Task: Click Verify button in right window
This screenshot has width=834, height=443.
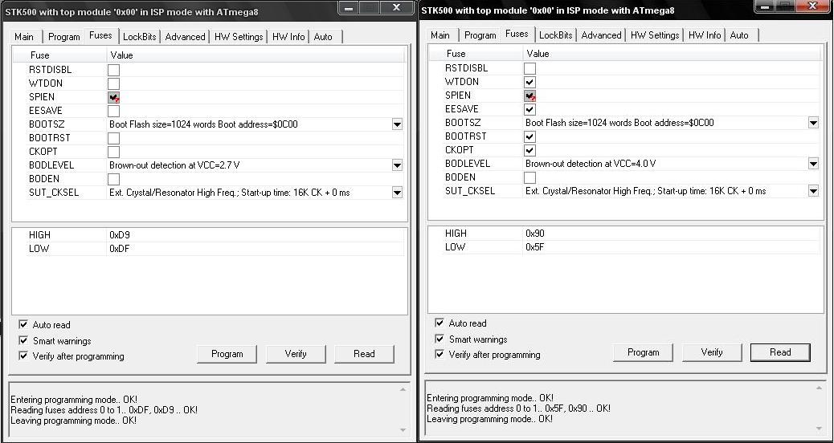Action: [712, 352]
